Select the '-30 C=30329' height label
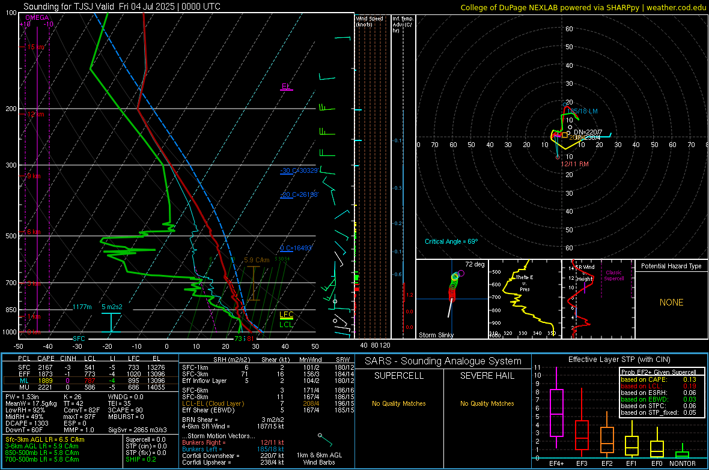The image size is (709, 470). coord(299,170)
